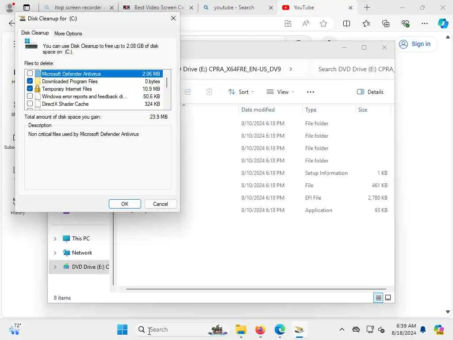Open the Collections icon in Edge

386,24
